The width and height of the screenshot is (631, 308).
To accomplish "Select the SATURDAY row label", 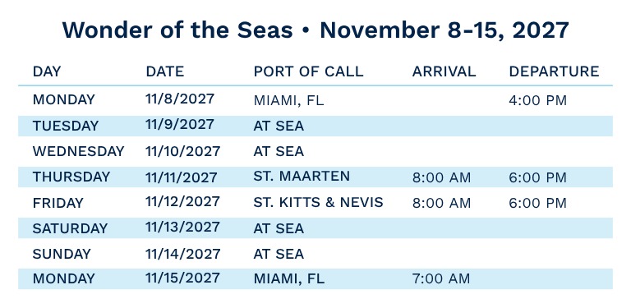I will pos(71,228).
